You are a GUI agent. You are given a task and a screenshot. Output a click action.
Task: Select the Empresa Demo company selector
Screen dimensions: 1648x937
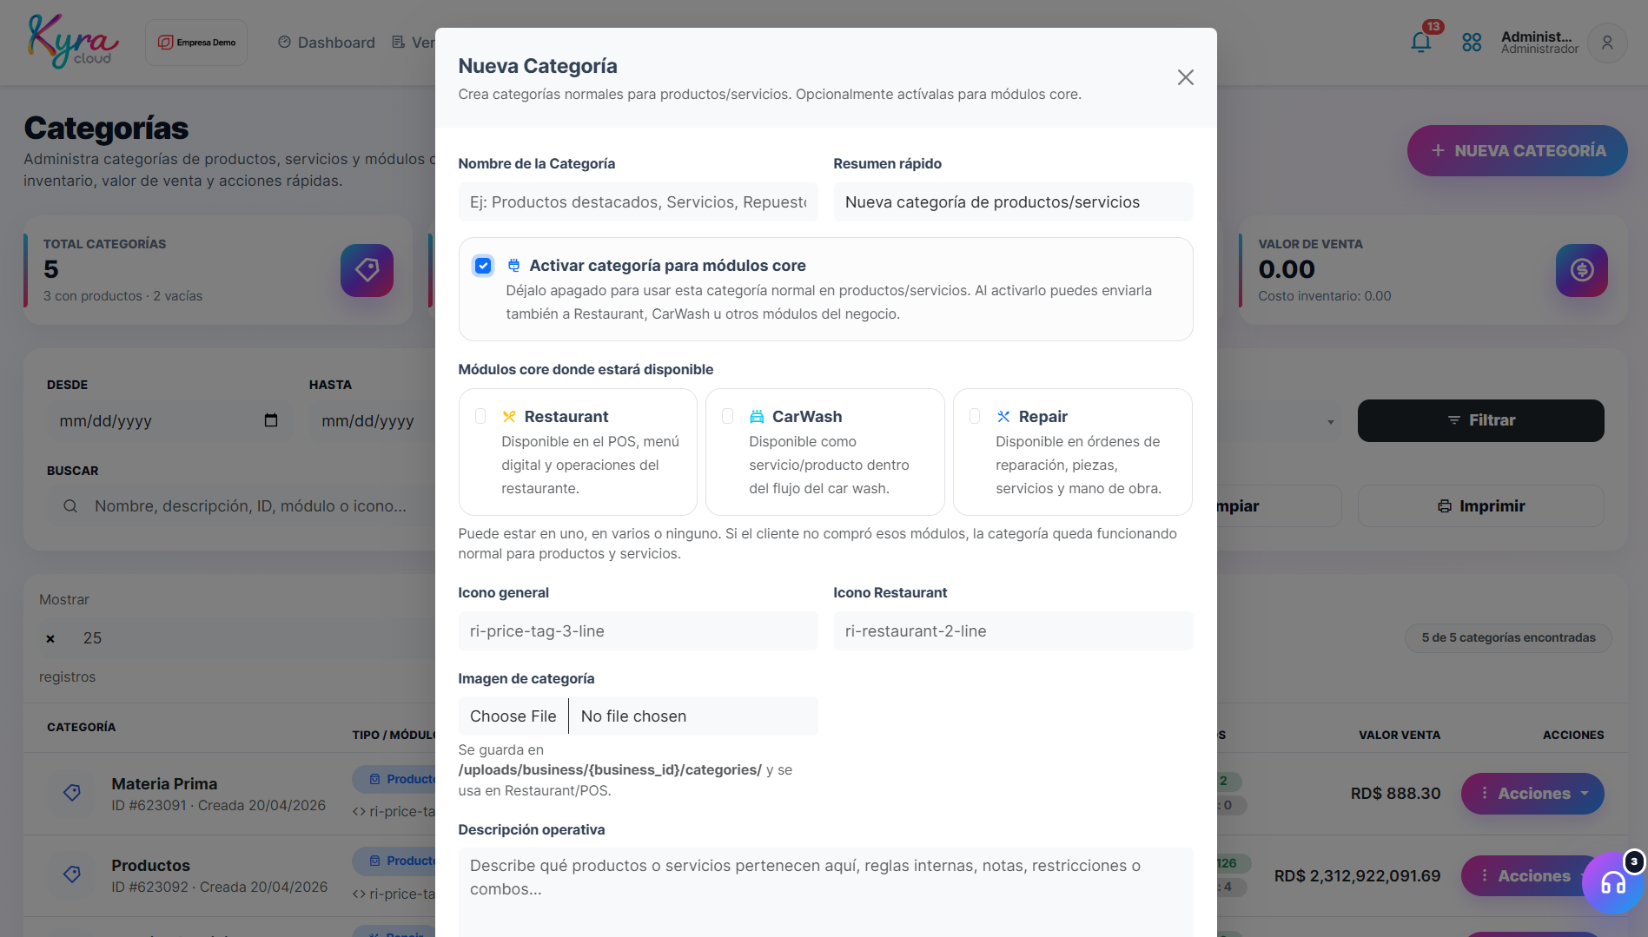tap(196, 43)
